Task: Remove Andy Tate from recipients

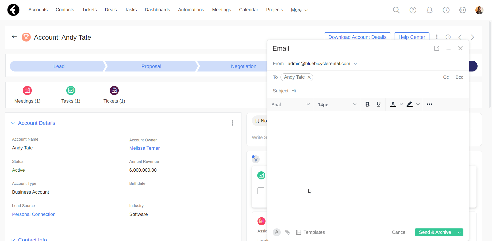Action: coord(309,77)
